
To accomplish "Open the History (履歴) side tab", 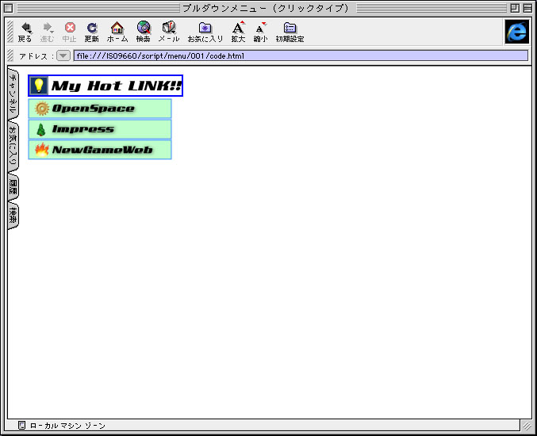I will (13, 187).
